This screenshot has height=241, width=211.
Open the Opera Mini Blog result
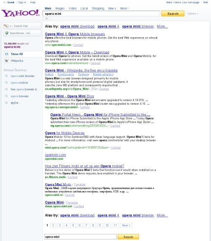[x=69, y=96]
